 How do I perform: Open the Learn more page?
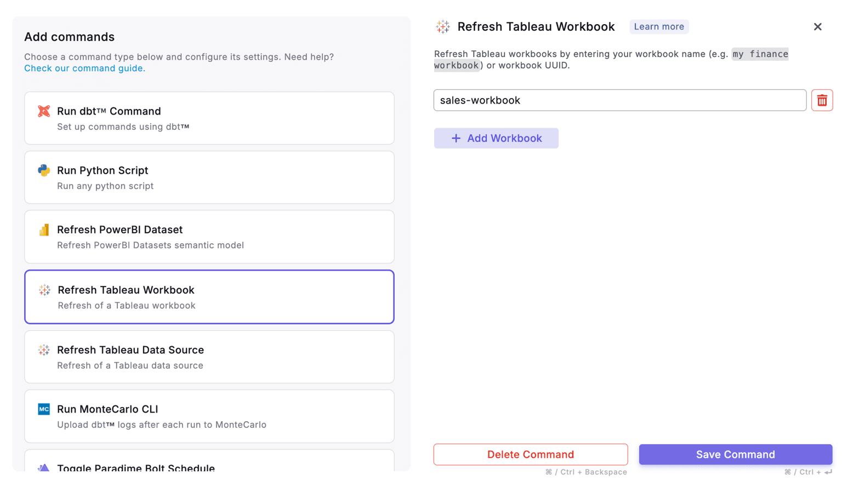tap(659, 26)
